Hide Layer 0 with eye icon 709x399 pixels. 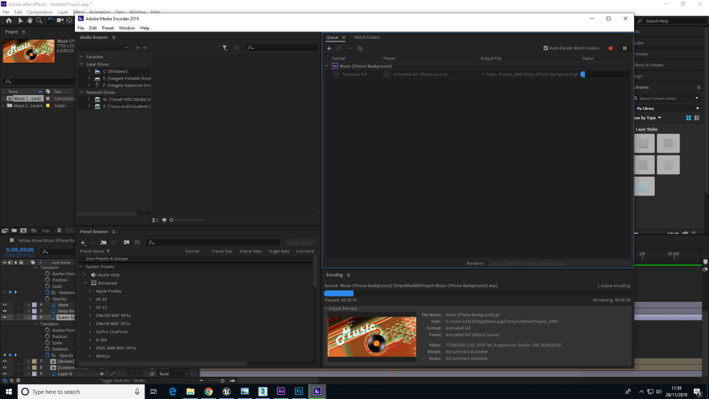[x=5, y=374]
